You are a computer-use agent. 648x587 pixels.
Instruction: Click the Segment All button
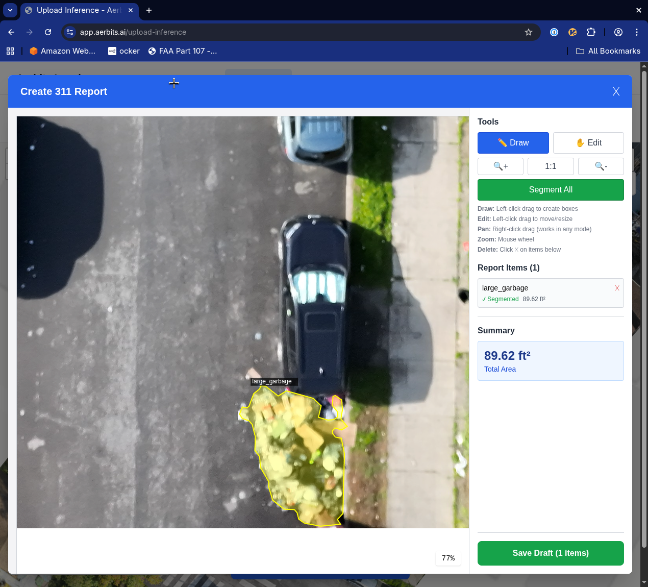(x=551, y=190)
